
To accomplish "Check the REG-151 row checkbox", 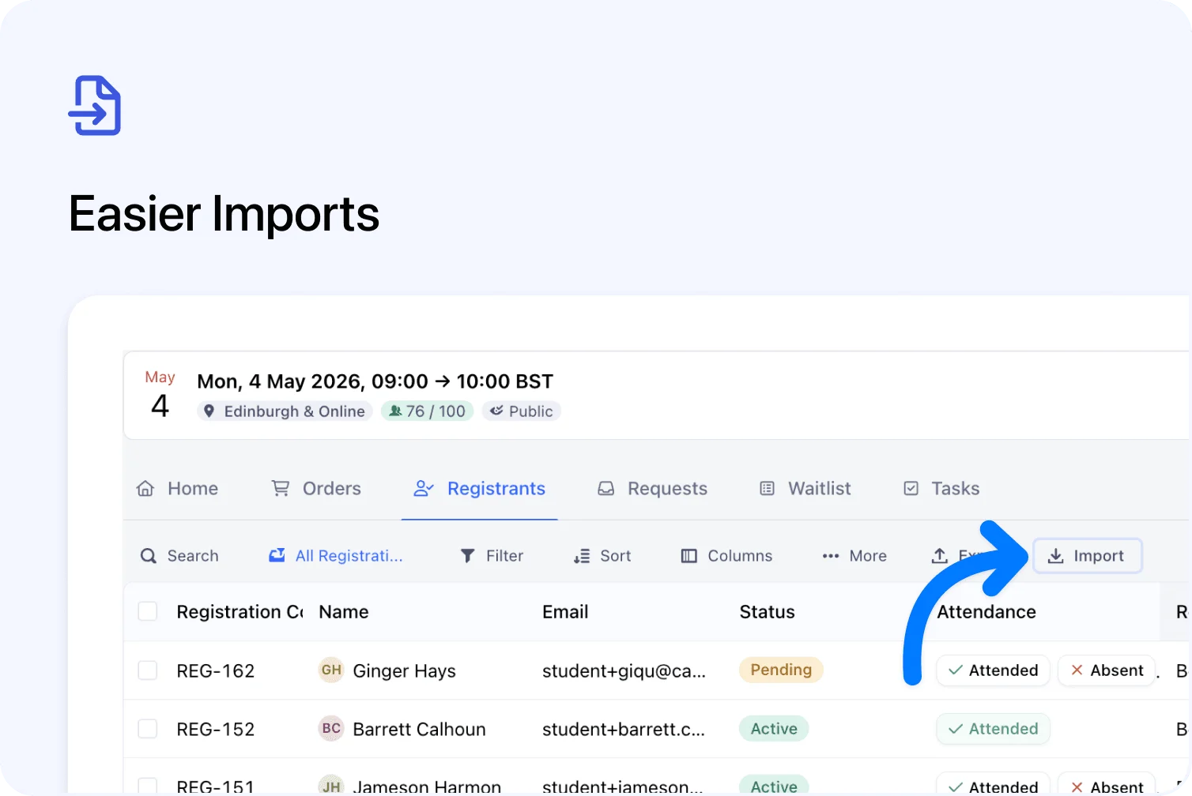I will [148, 786].
